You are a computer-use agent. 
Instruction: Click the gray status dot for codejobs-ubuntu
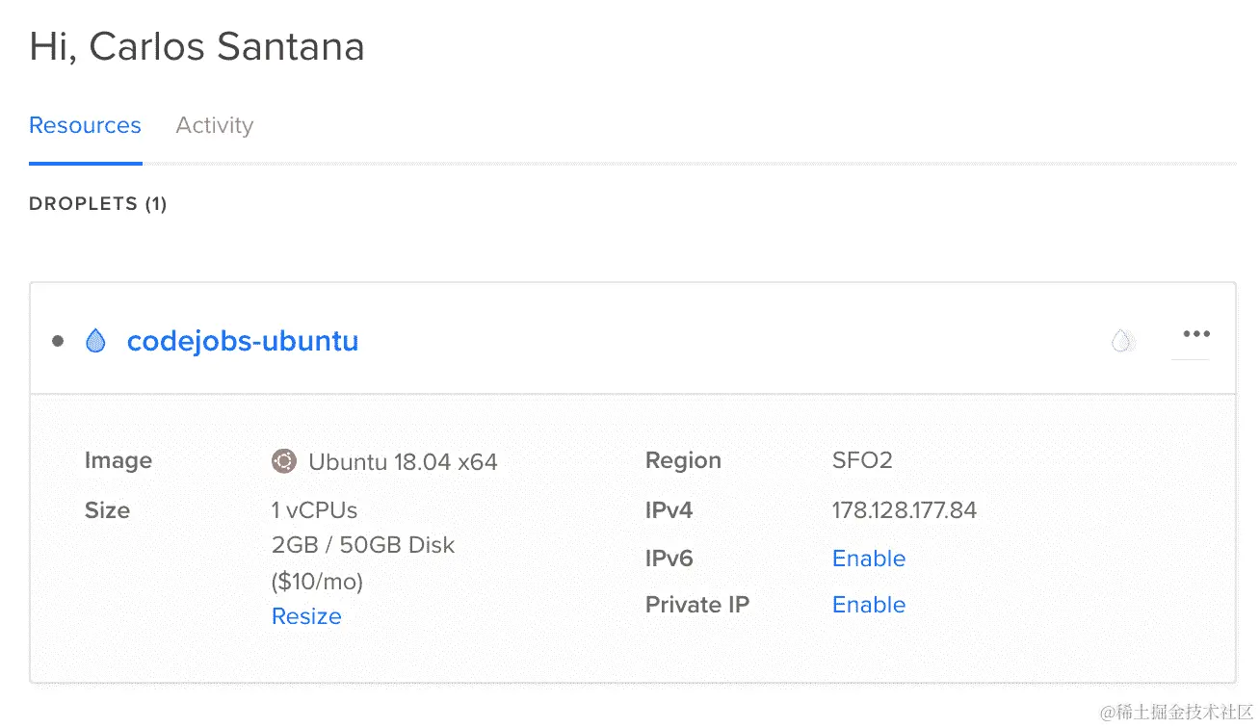(58, 341)
